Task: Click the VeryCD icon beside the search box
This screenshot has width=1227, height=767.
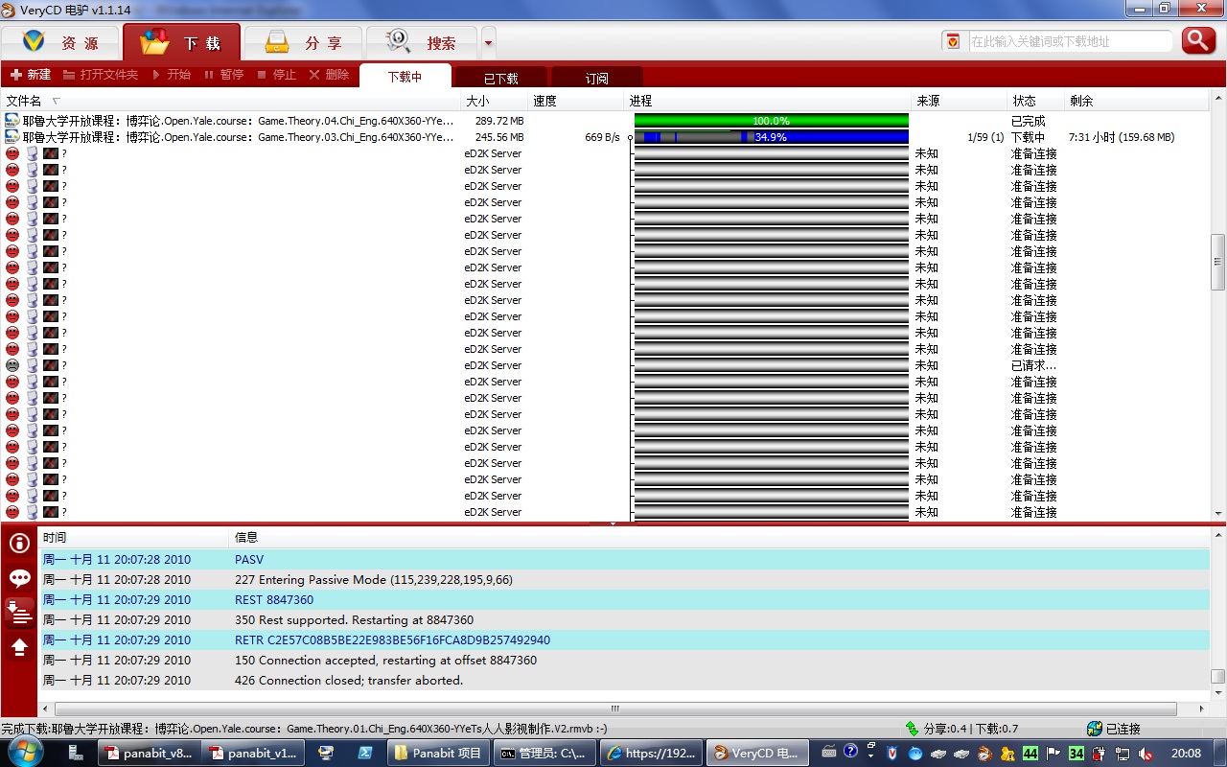Action: click(952, 41)
